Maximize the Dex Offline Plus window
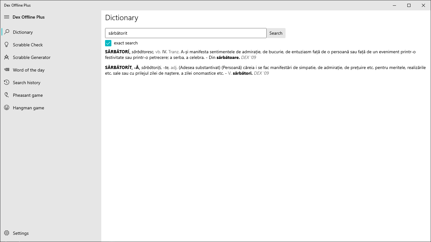Screen dimensions: 431x242 click(409, 5)
